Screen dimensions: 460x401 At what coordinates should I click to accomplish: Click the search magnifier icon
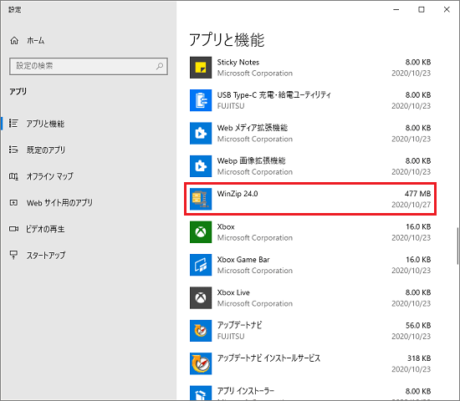[x=160, y=66]
